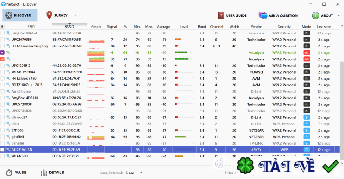Select the FRITZ1607+++2015 network row
The height and width of the screenshot is (179, 344).
pos(170,85)
